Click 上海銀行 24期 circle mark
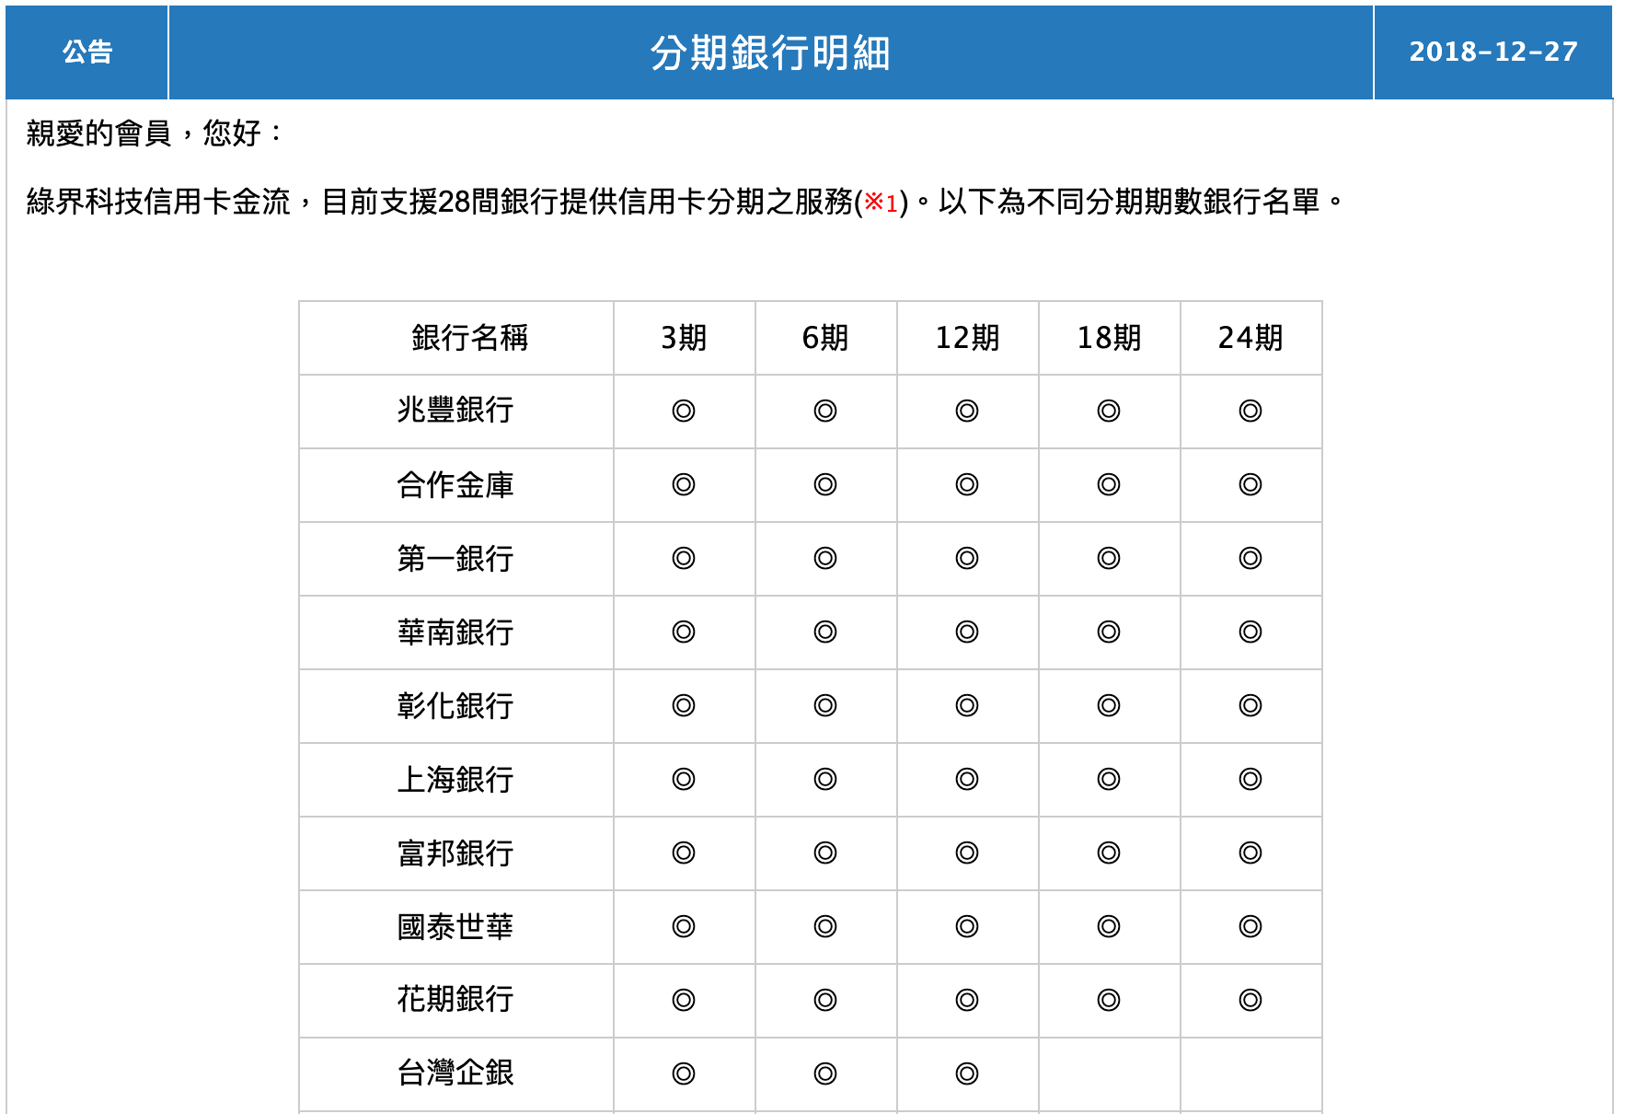This screenshot has height=1114, width=1625. click(1250, 779)
